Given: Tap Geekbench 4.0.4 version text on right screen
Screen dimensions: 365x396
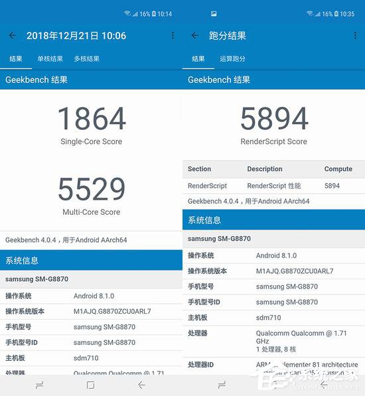Looking at the screenshot, I should coord(249,201).
